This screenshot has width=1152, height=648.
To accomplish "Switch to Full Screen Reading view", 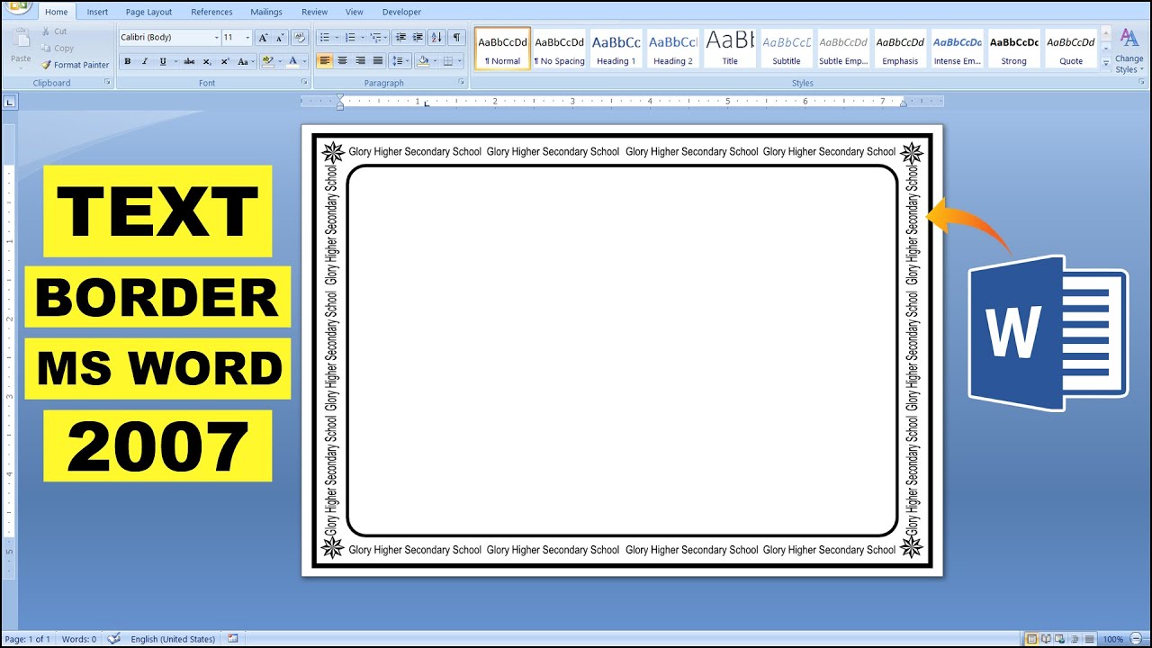I will click(1046, 639).
